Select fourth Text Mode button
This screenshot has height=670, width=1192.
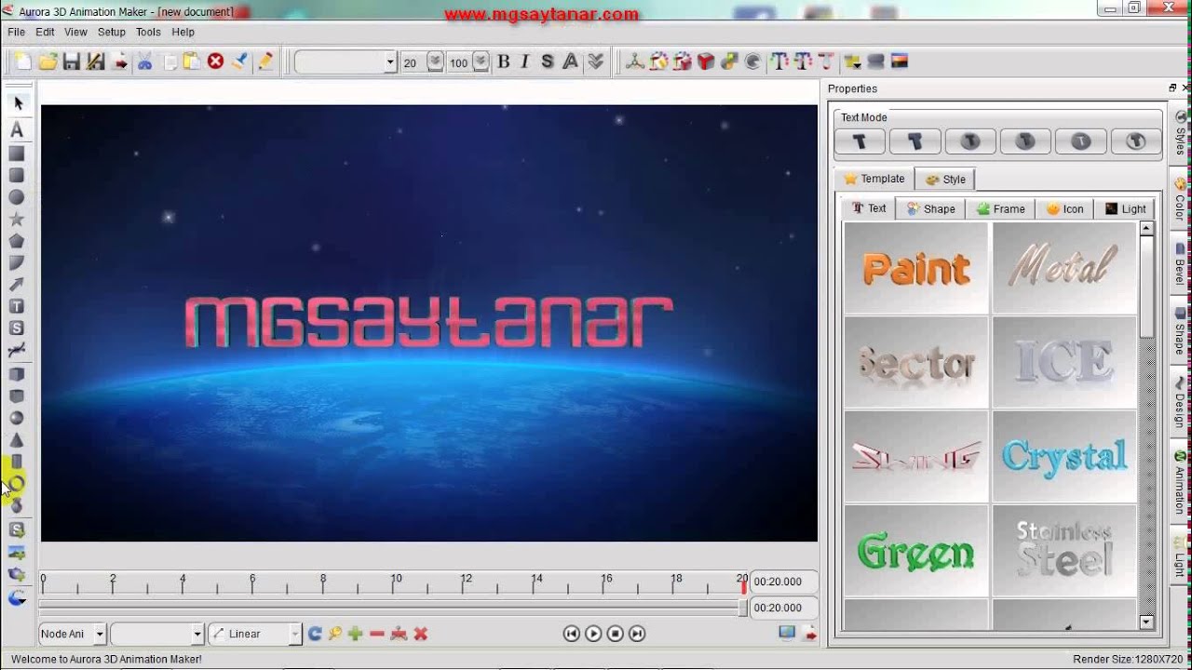tap(1025, 141)
